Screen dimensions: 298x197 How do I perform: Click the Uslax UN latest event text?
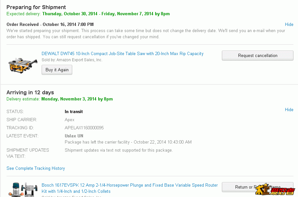[74, 136]
